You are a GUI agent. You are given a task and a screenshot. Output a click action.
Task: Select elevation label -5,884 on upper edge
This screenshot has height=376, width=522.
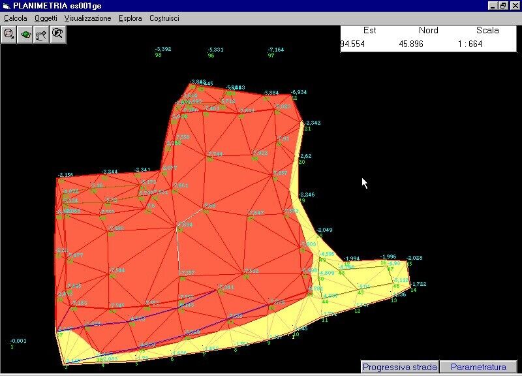click(x=271, y=93)
